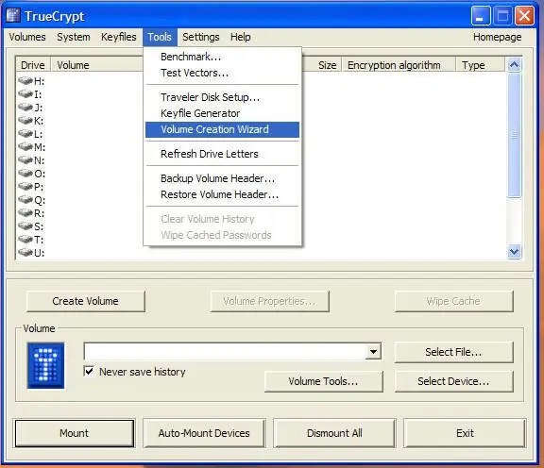This screenshot has width=544, height=468.
Task: Choose Benchmark... from Tools menu
Action: (222, 57)
